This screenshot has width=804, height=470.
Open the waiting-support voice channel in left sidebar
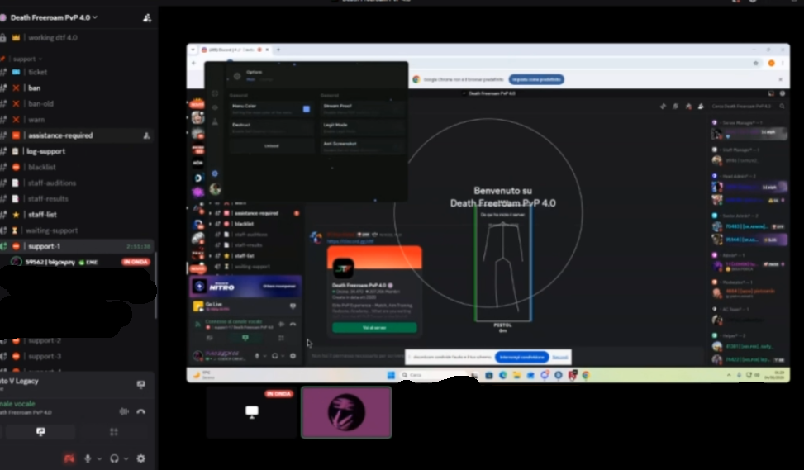(51, 230)
